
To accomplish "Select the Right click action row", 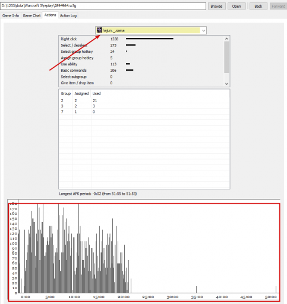I will [x=141, y=39].
